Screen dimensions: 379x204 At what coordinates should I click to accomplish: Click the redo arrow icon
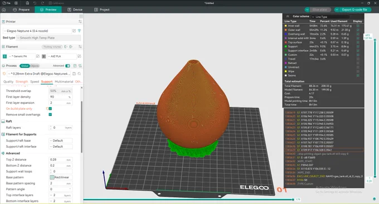(x=42, y=3)
